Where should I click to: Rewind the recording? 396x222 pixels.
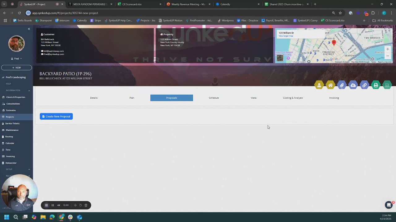(58, 205)
